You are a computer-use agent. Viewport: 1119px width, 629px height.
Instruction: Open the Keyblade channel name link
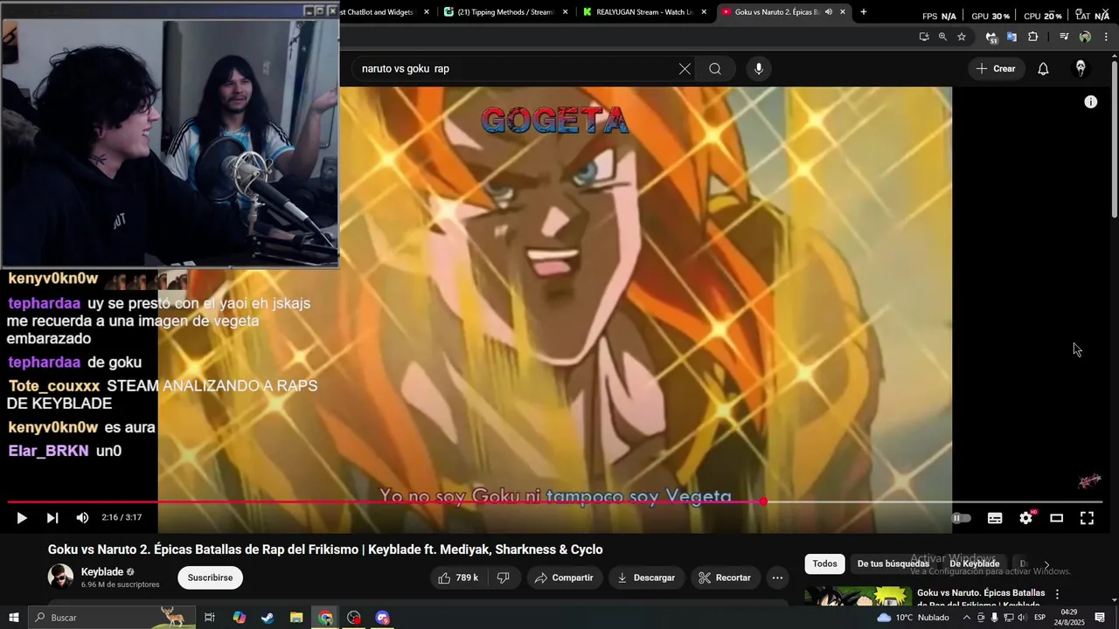click(x=102, y=572)
